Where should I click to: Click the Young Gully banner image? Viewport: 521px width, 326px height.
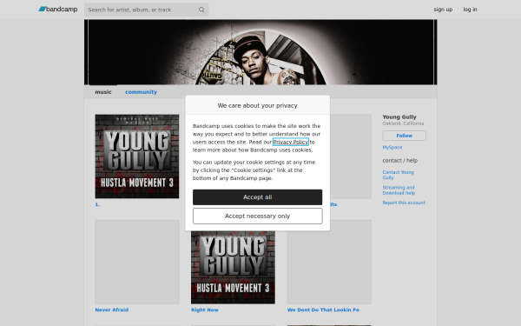(260, 52)
